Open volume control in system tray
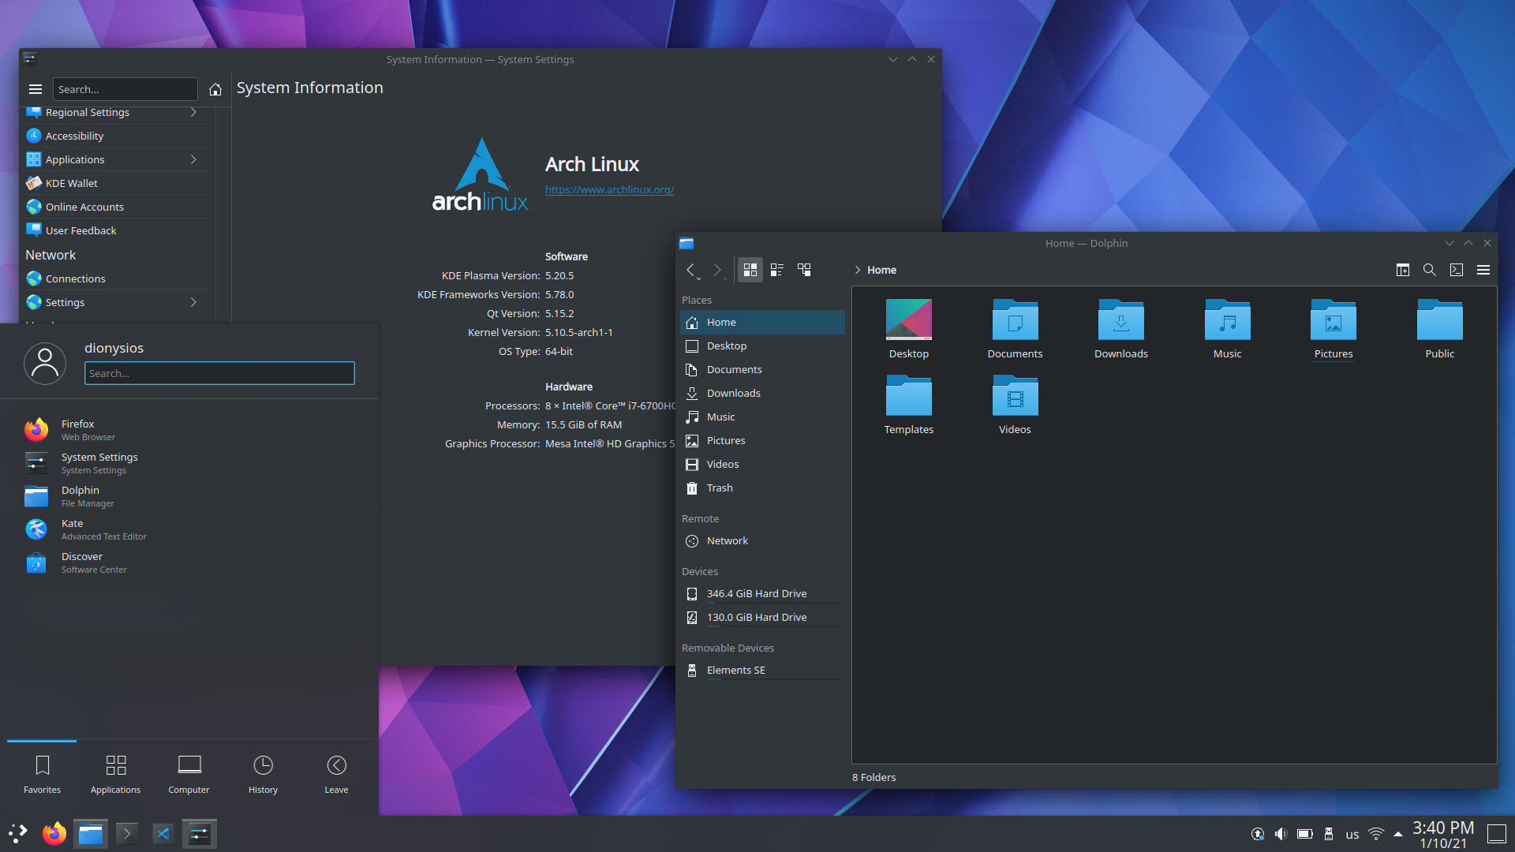This screenshot has height=852, width=1515. (x=1281, y=834)
